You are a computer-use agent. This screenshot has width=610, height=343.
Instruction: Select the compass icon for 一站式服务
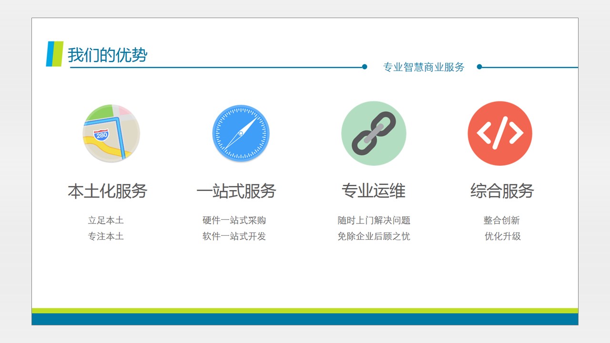[241, 134]
